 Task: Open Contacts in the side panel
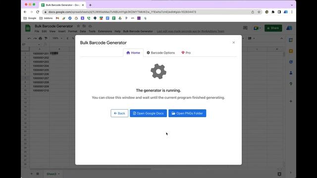[x=291, y=73]
